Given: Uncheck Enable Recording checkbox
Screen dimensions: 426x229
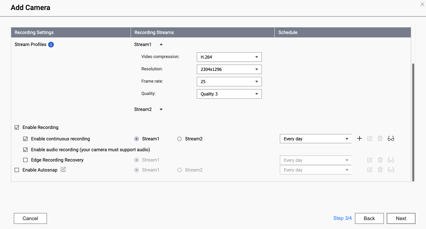Looking at the screenshot, I should (17, 128).
